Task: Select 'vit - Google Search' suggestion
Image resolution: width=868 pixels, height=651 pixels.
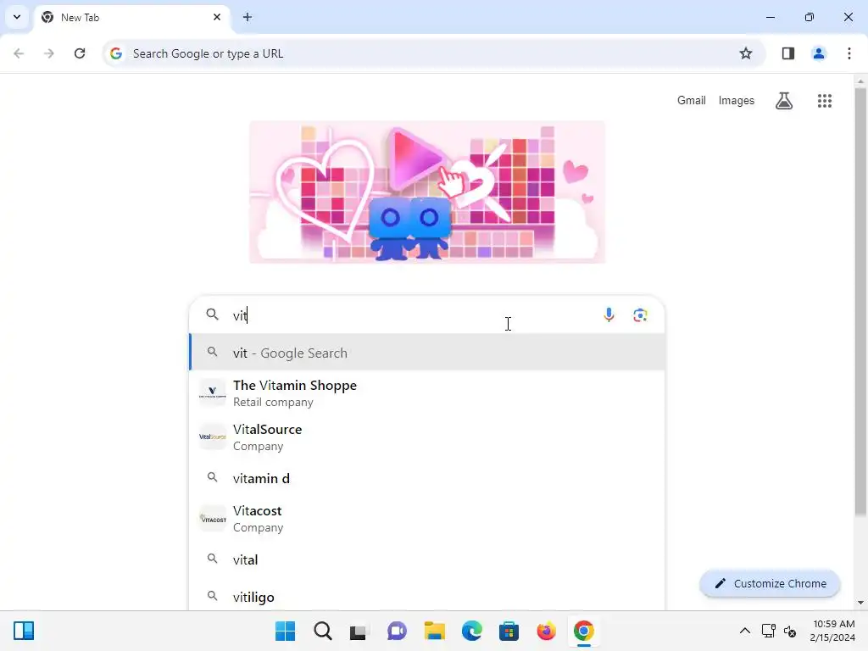Action: 427,353
